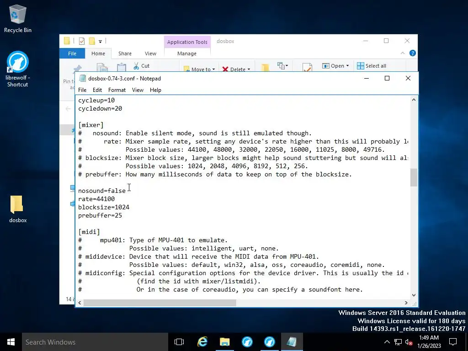Select the librewolf Shortcut desktop icon

point(18,69)
